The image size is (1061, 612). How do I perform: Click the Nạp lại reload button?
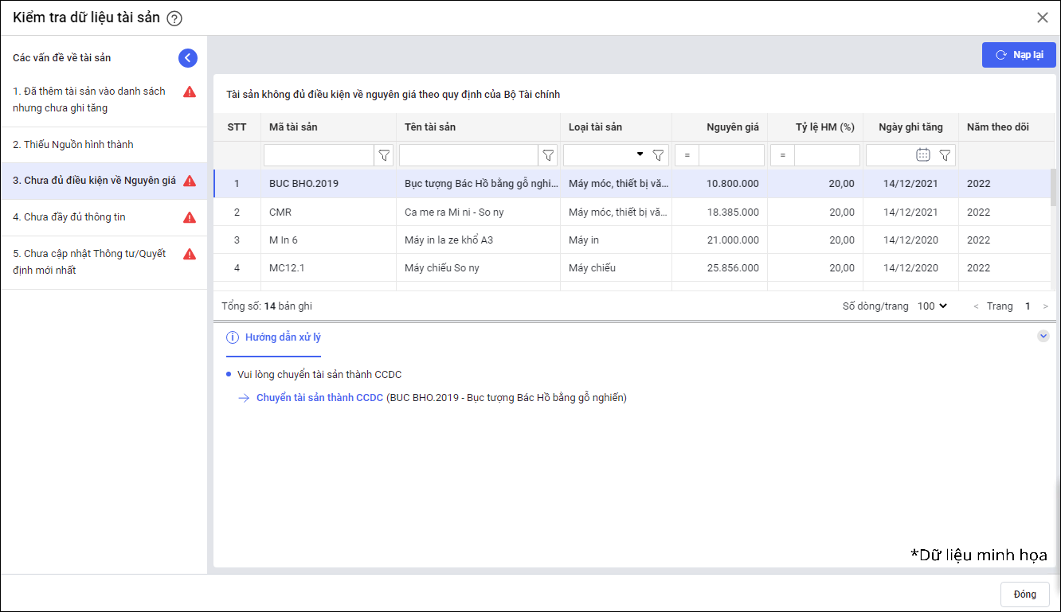[x=1019, y=55]
